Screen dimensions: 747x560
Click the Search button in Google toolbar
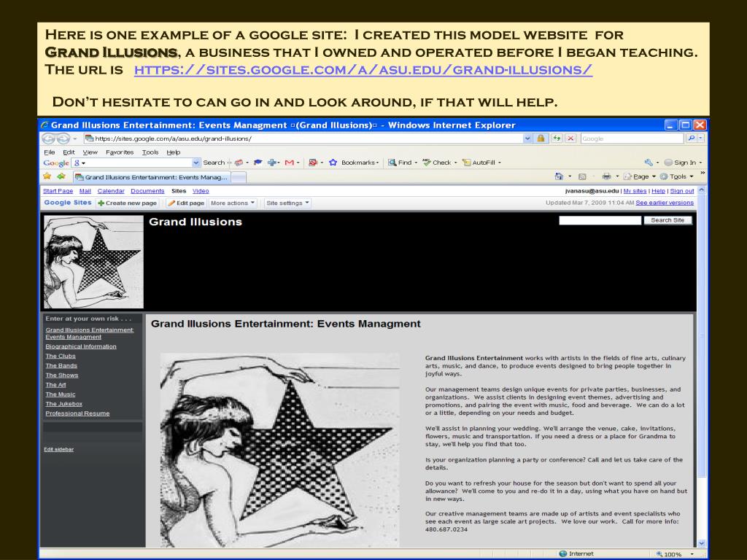coord(214,163)
